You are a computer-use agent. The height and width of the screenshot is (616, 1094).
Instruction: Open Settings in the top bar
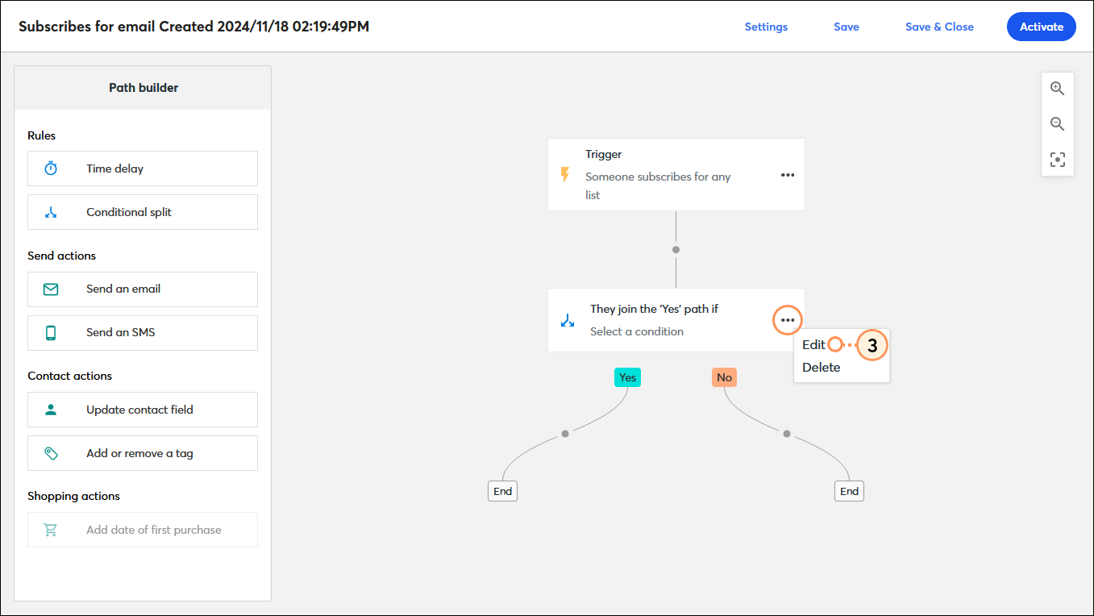pos(766,27)
